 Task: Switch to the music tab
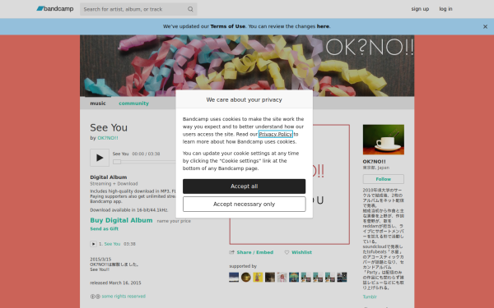pos(98,103)
